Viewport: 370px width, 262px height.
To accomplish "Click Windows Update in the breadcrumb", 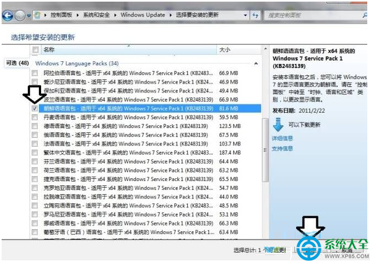I will [x=143, y=15].
